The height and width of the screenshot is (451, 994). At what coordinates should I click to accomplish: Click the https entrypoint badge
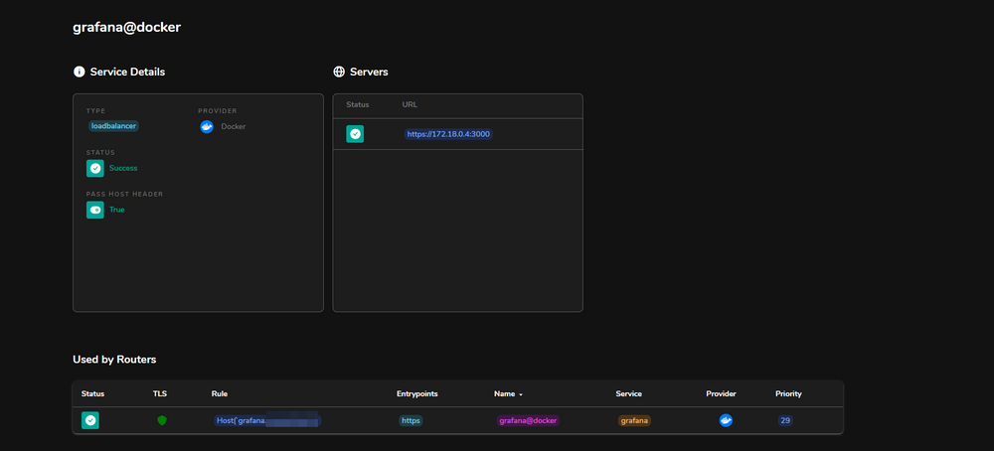[411, 420]
